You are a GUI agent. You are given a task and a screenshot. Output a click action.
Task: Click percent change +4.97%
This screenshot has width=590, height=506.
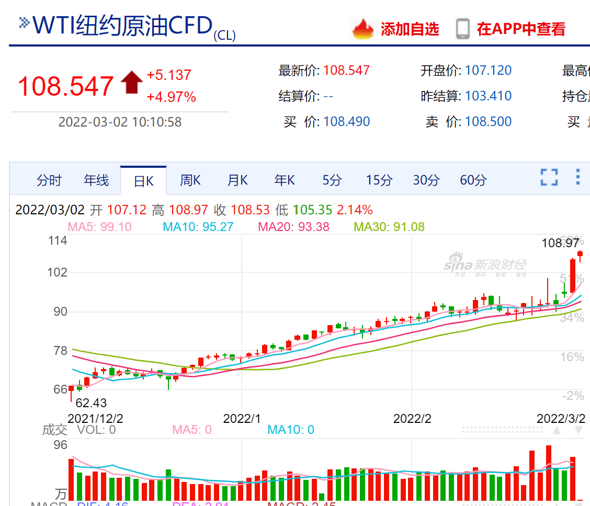point(171,97)
